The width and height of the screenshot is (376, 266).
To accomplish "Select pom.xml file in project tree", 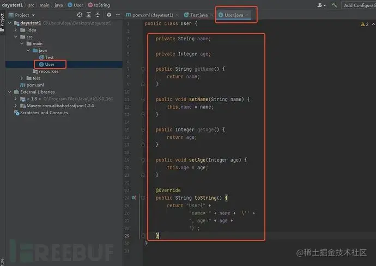I will pyautogui.click(x=32, y=85).
